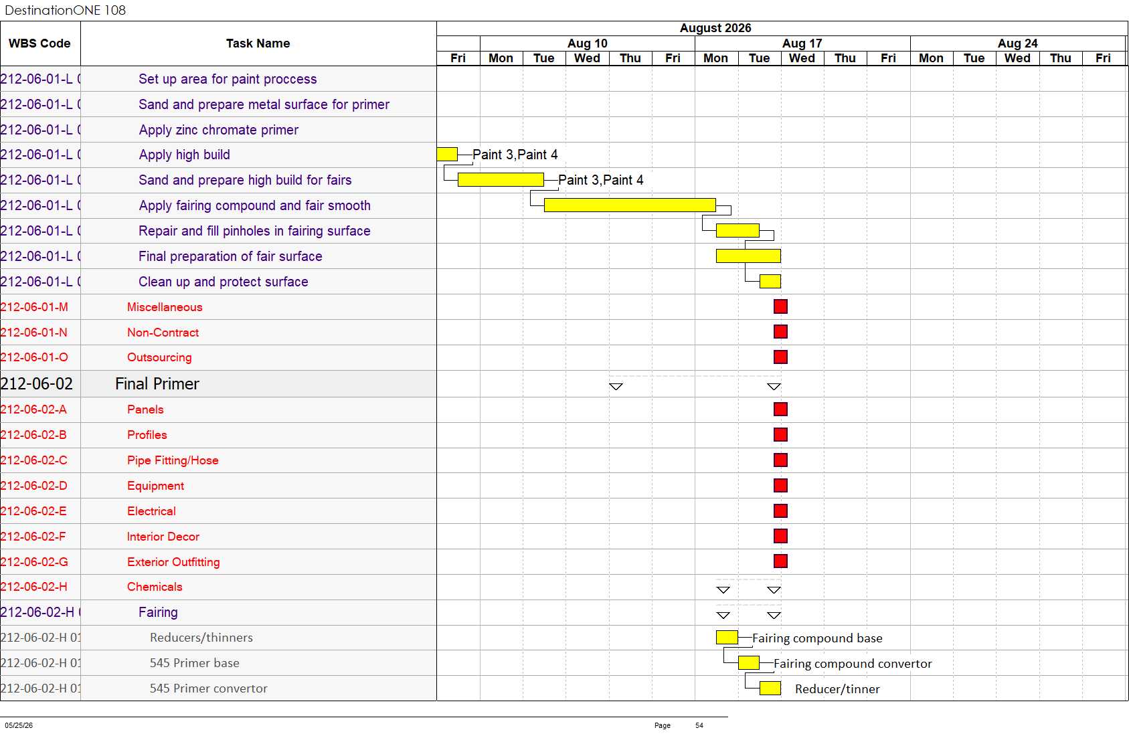The width and height of the screenshot is (1129, 734).
Task: Click the red milestone for Electrical
Action: (780, 511)
